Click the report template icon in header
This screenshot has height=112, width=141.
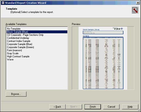point(135,10)
